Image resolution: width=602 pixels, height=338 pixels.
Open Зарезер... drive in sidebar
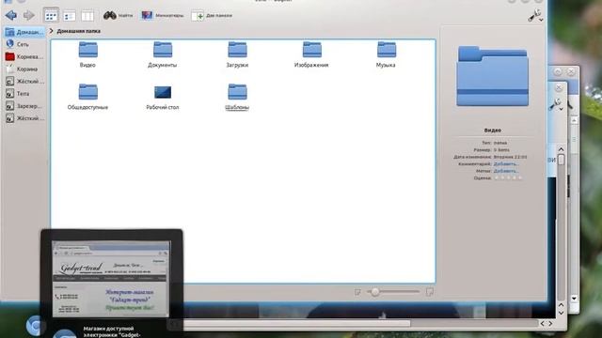24,106
